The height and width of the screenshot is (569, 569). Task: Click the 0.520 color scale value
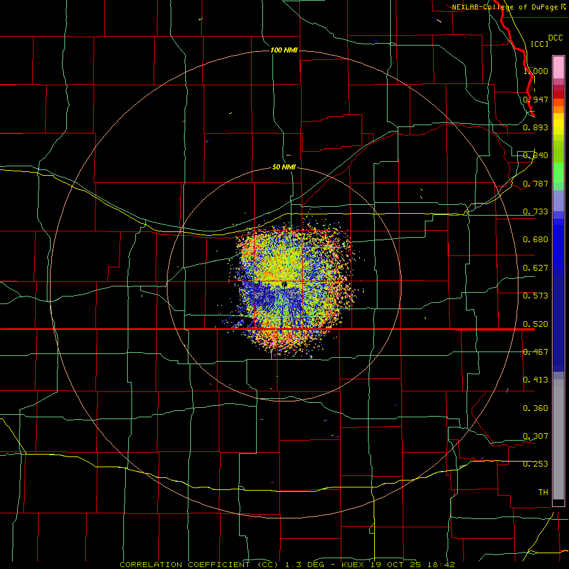pyautogui.click(x=535, y=324)
